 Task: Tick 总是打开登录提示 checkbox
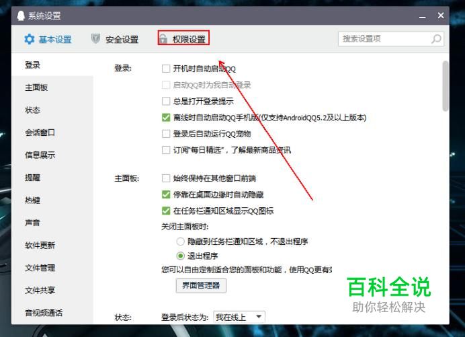click(x=166, y=102)
